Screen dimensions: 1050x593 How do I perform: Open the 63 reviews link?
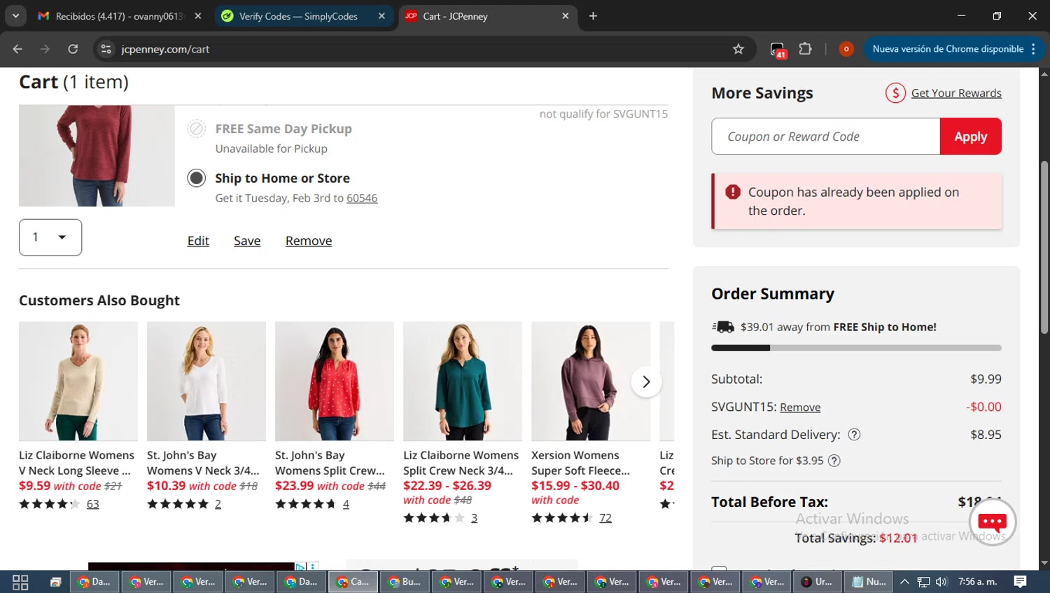(x=92, y=504)
